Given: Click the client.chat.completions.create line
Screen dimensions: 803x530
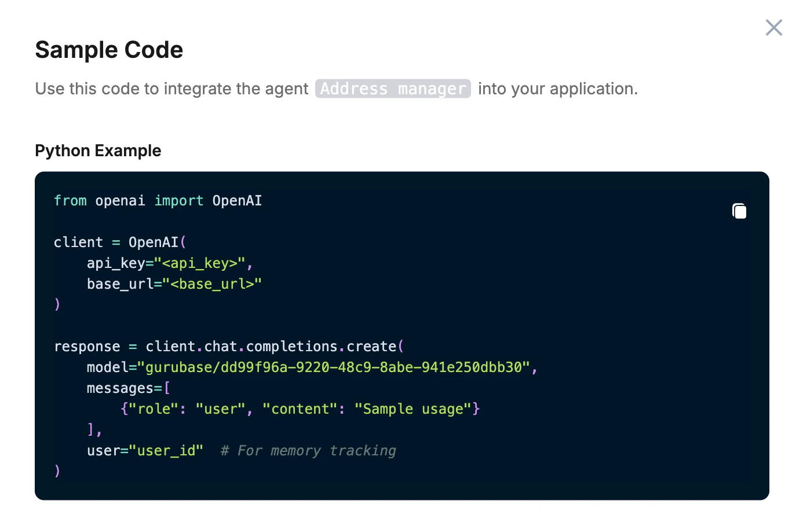Looking at the screenshot, I should coord(229,347).
